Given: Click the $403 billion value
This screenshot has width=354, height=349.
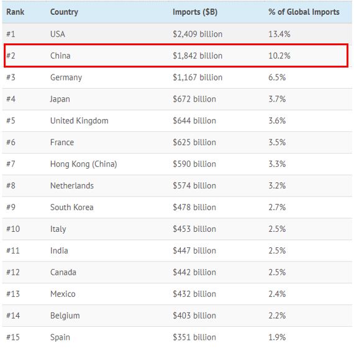Looking at the screenshot, I should [x=194, y=316].
